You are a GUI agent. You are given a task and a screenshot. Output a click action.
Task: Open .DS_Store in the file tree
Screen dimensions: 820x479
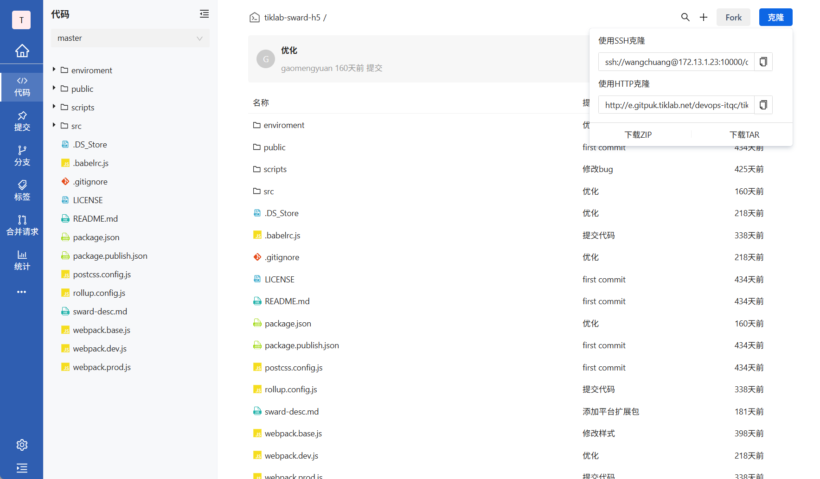90,144
